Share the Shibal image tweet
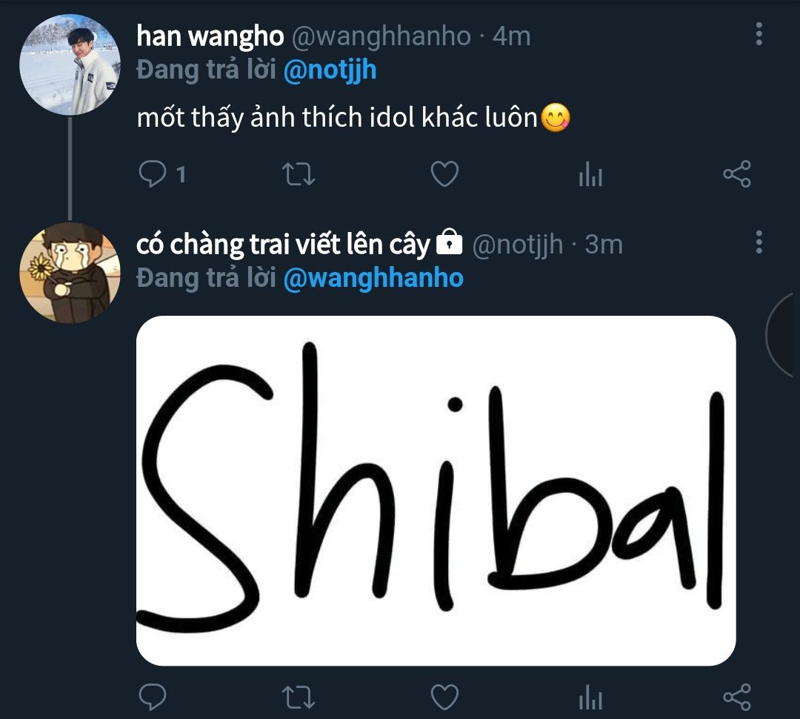The width and height of the screenshot is (800, 719). coord(737,697)
